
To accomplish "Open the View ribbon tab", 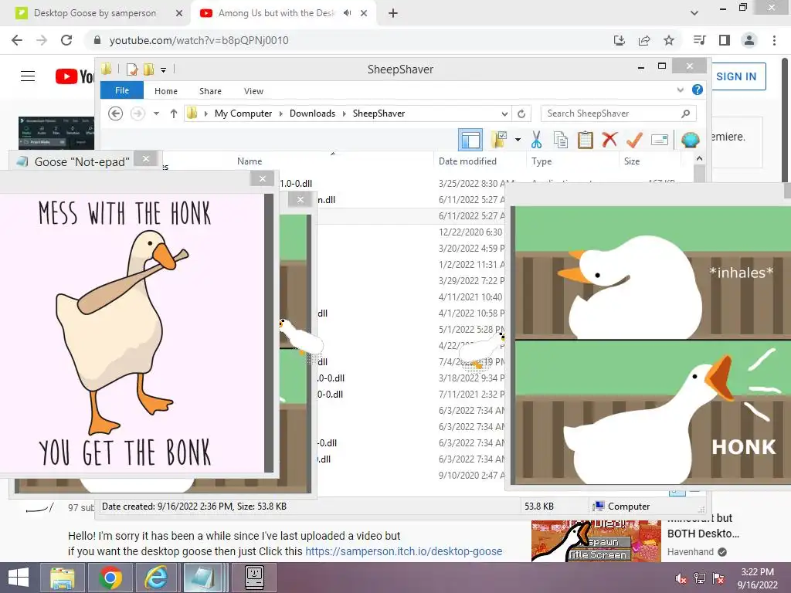I will click(253, 91).
